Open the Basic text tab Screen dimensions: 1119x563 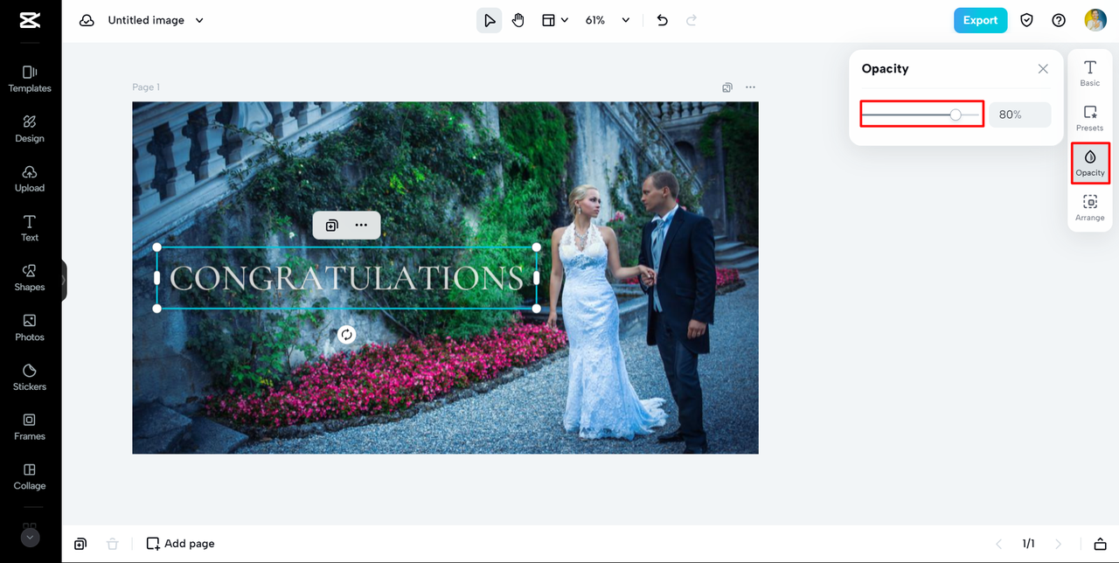pyautogui.click(x=1090, y=73)
